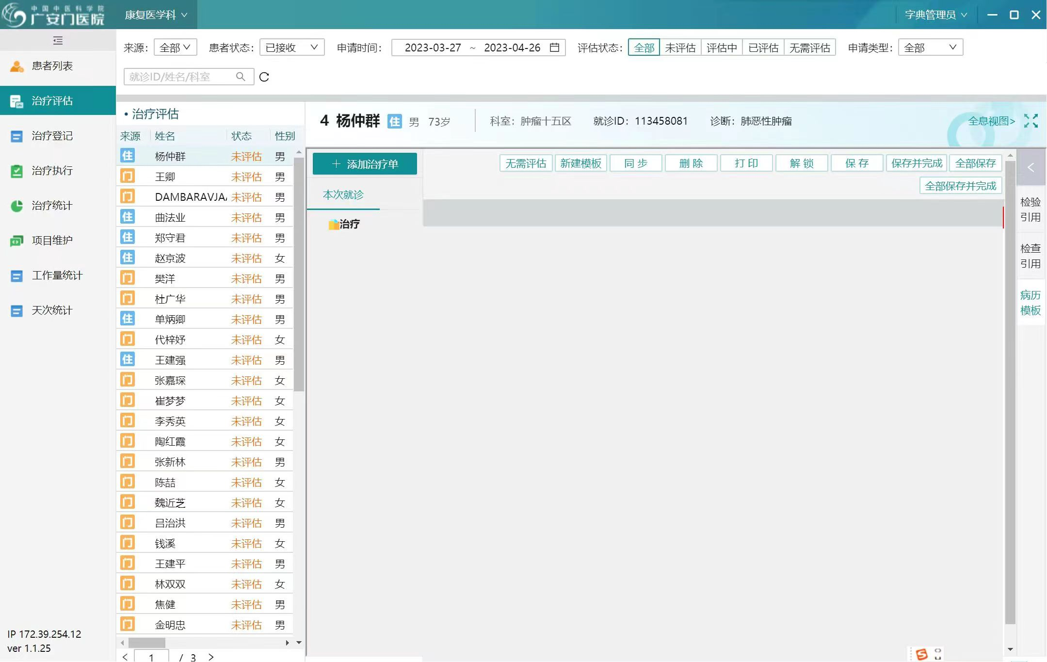Click the Guang'anmen Hospital logo

tap(53, 15)
